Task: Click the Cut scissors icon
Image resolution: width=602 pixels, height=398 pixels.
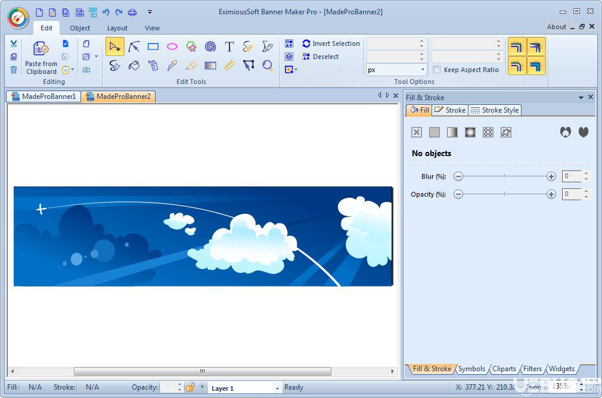Action: click(x=14, y=43)
